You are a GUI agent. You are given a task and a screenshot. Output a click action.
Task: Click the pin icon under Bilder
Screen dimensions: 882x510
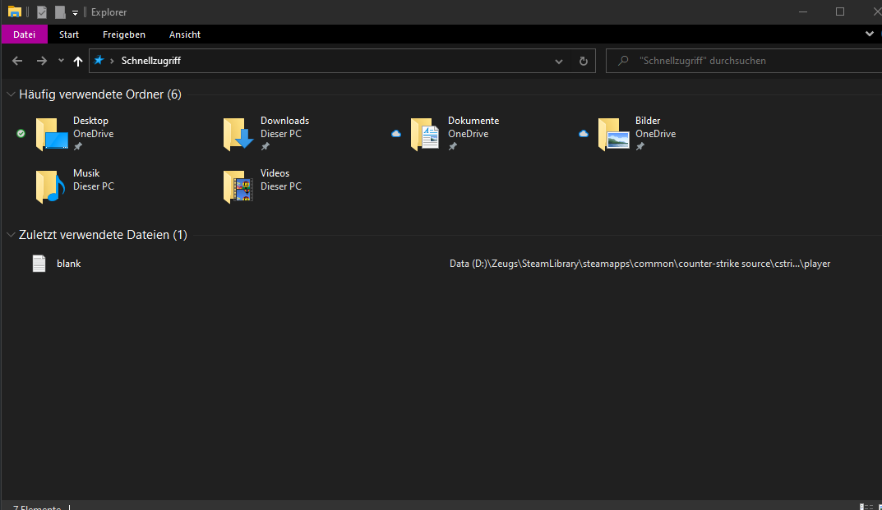point(640,146)
